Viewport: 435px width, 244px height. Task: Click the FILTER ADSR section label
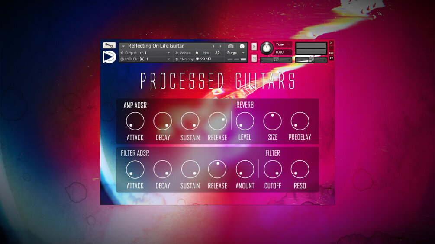(x=135, y=153)
